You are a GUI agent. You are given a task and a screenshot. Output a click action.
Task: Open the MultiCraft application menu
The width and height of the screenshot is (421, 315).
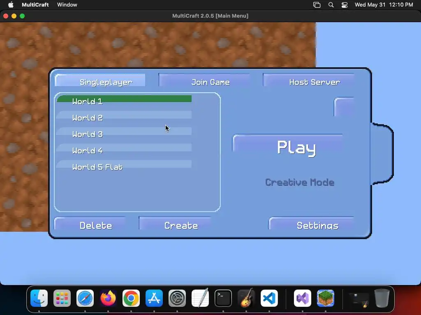coord(35,5)
